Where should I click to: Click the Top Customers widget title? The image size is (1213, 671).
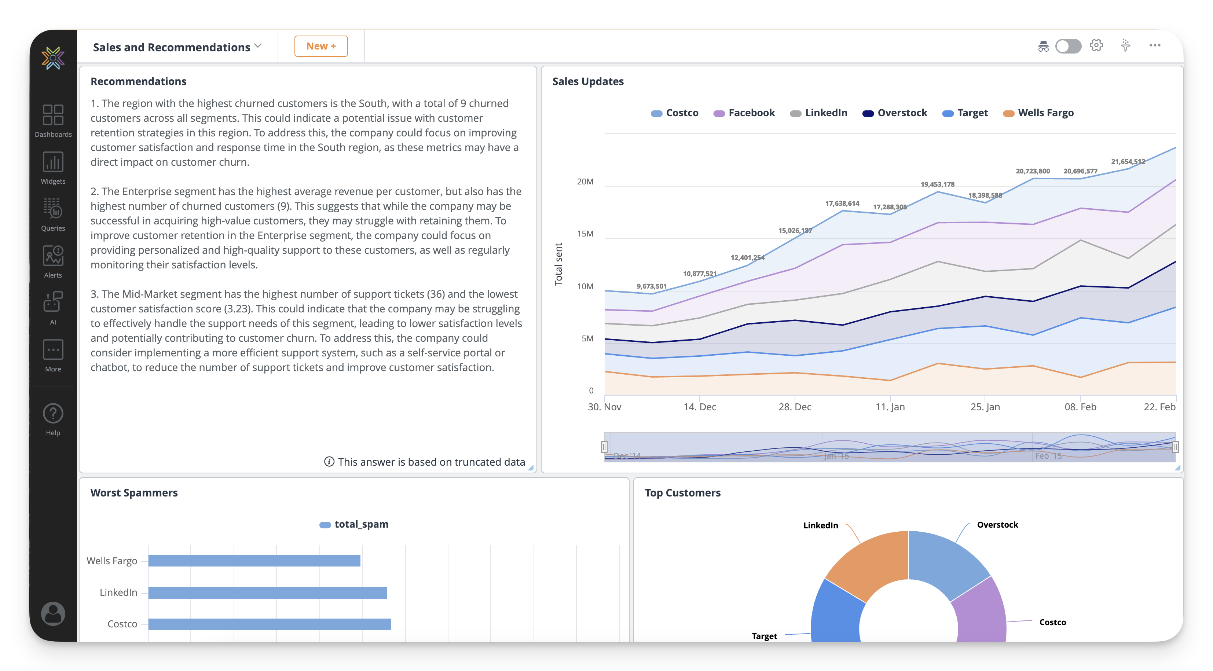point(682,492)
